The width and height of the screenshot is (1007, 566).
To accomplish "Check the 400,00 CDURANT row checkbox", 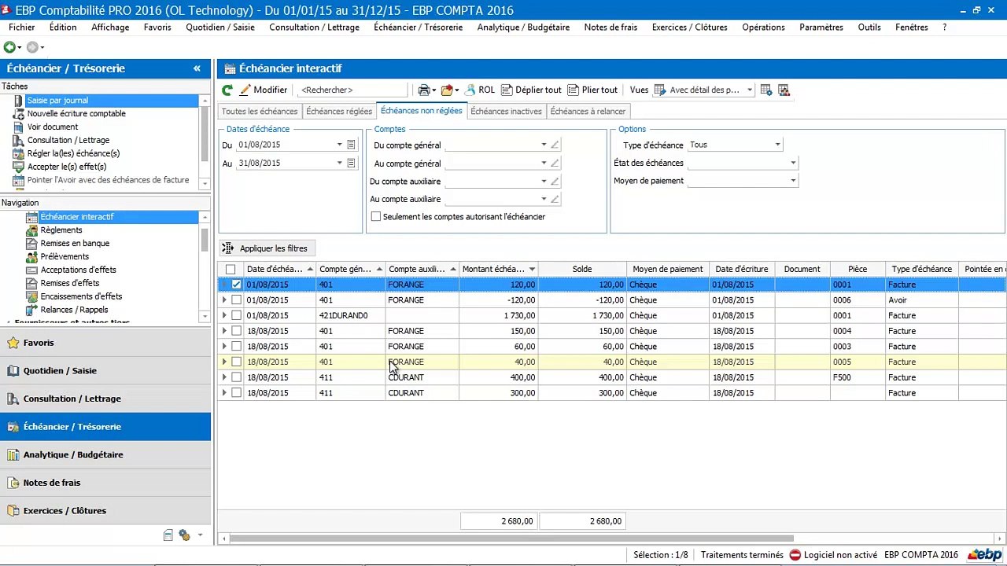I will point(236,377).
